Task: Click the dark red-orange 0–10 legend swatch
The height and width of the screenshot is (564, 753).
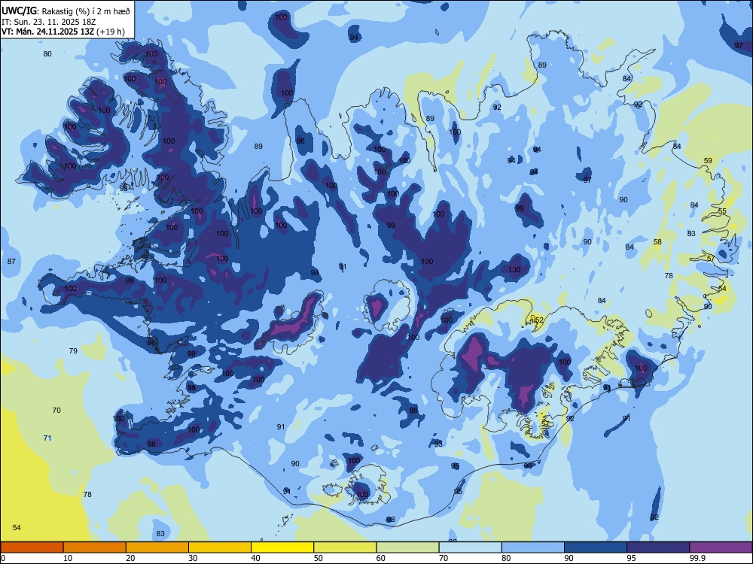Action: click(x=32, y=547)
